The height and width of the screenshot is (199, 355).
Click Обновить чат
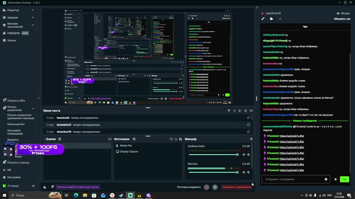coord(342,19)
